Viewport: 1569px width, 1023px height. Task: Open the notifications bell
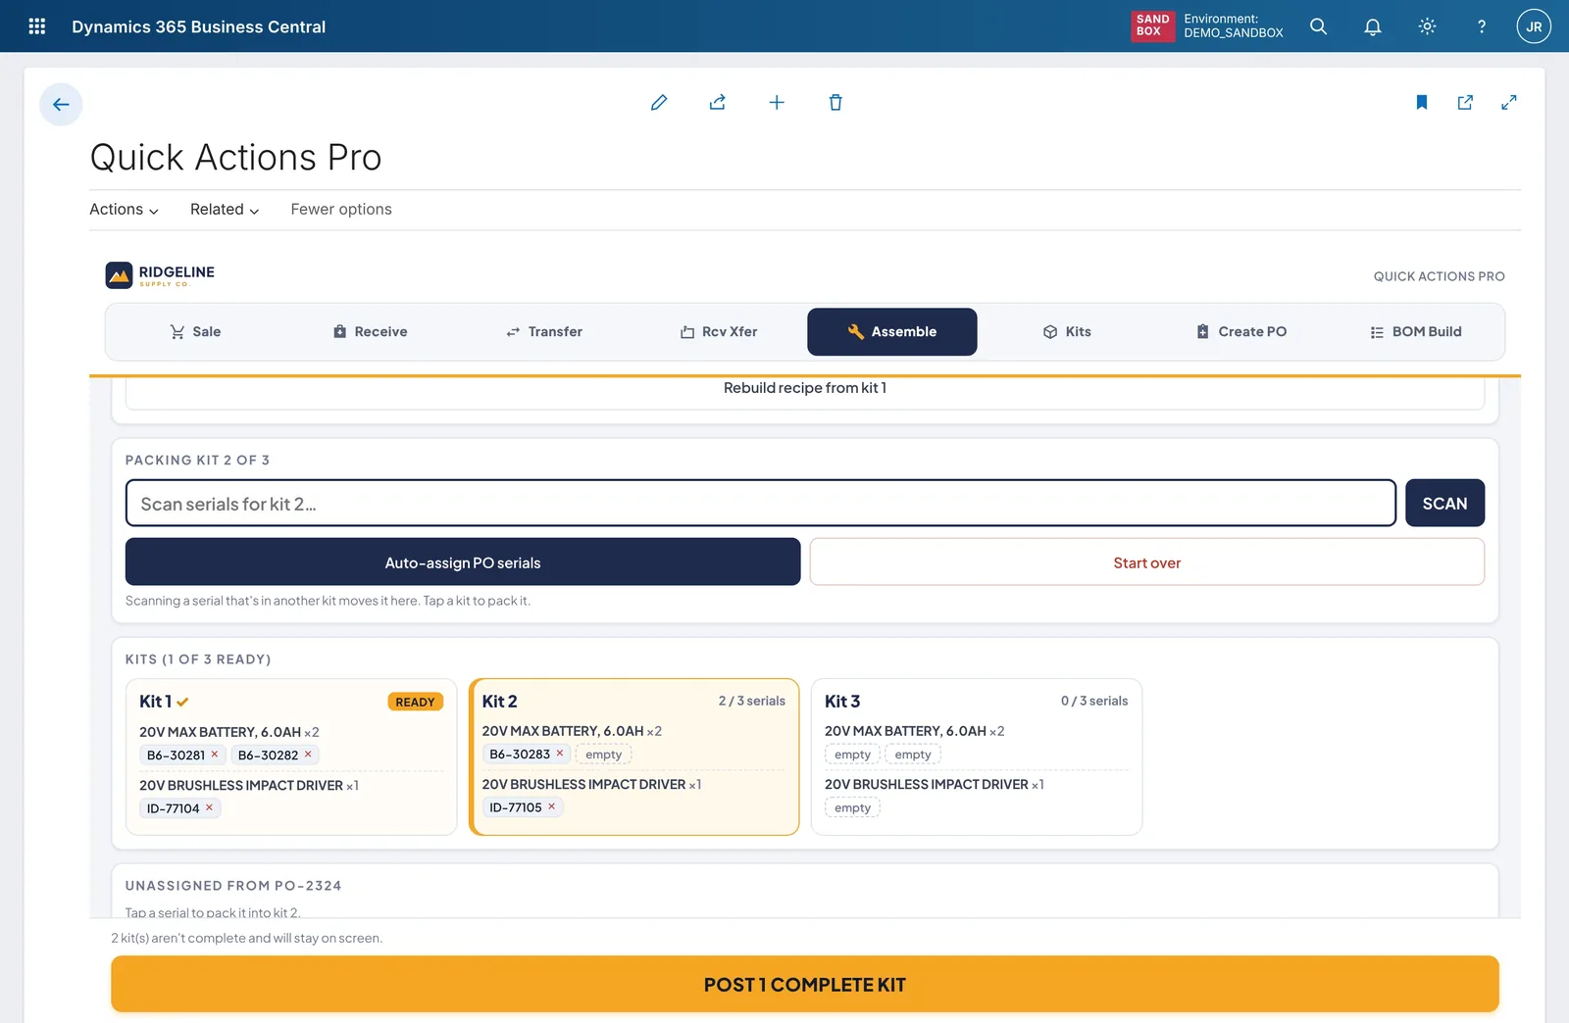[1373, 26]
